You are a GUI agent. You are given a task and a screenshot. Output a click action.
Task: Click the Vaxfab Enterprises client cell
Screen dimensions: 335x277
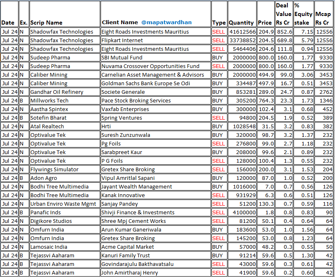point(156,109)
